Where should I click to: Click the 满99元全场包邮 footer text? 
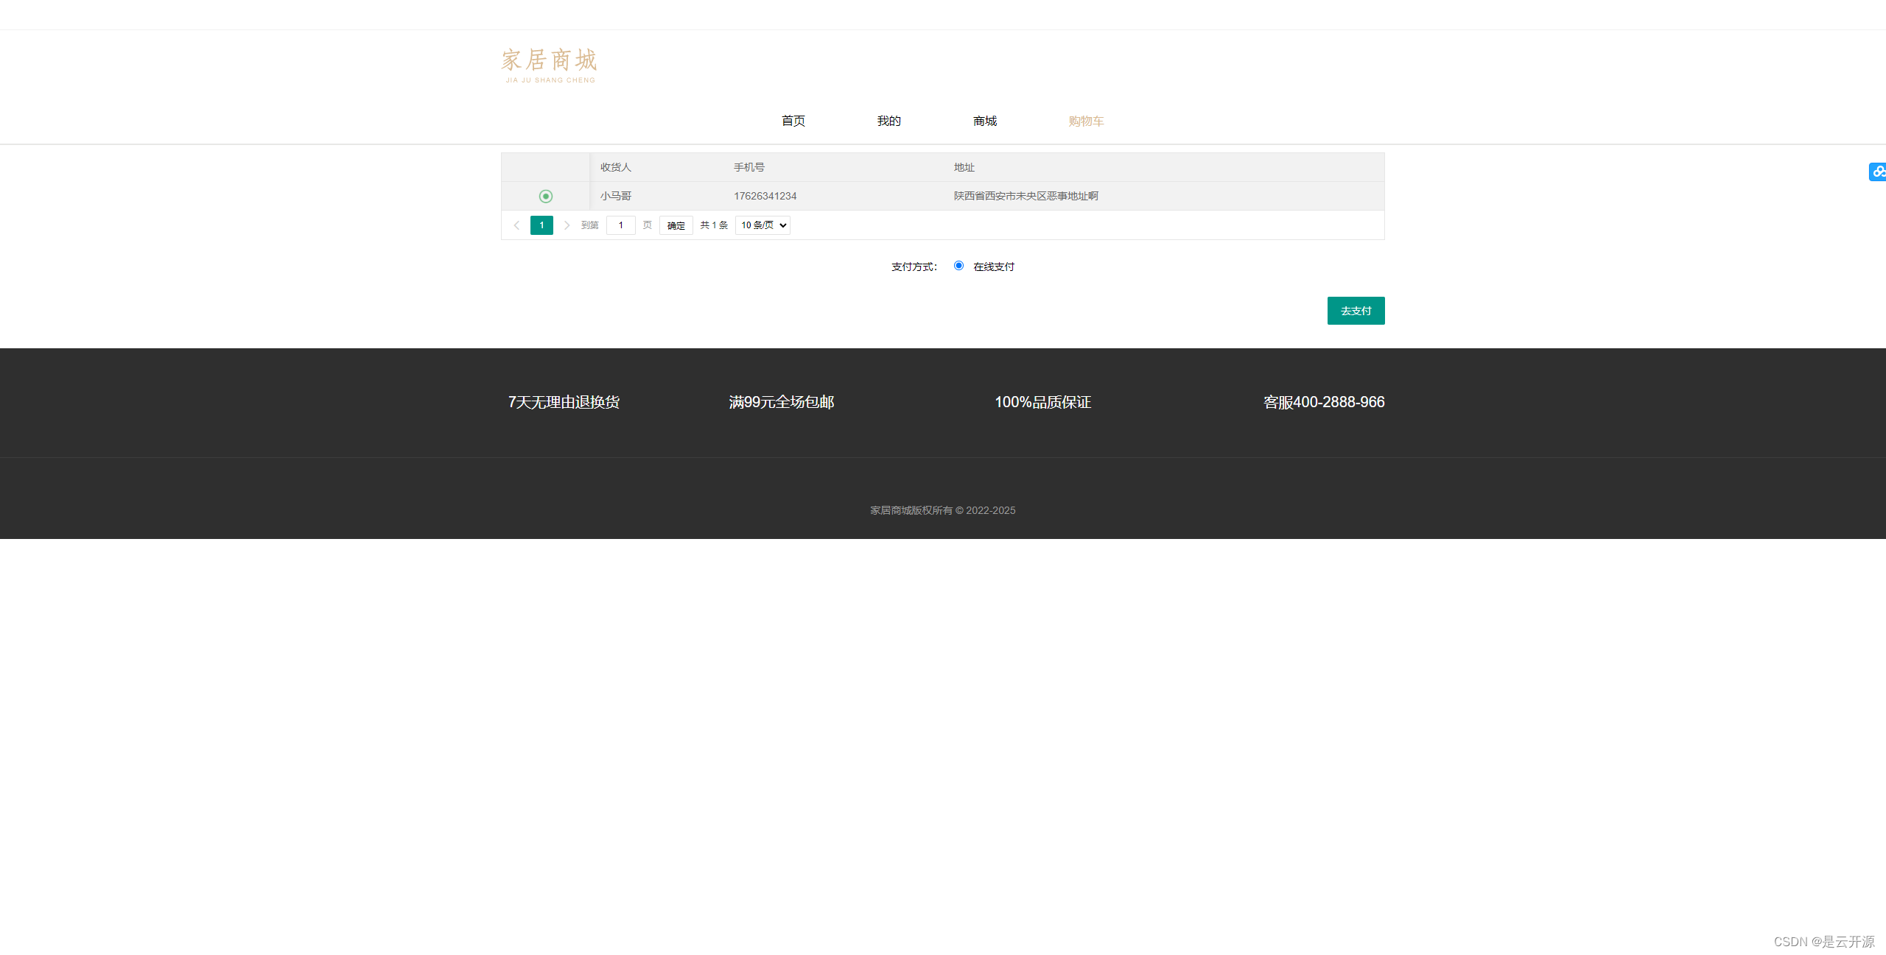pyautogui.click(x=782, y=402)
